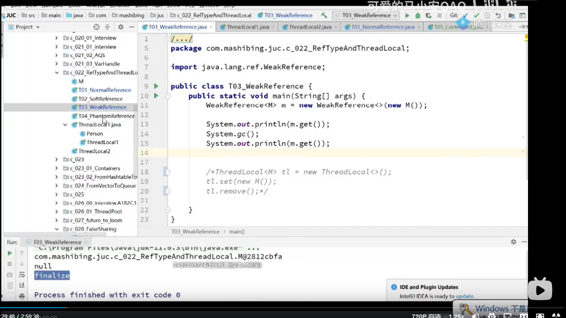Stop the process in the Run panel
This screenshot has width=566, height=318.
click(10, 264)
